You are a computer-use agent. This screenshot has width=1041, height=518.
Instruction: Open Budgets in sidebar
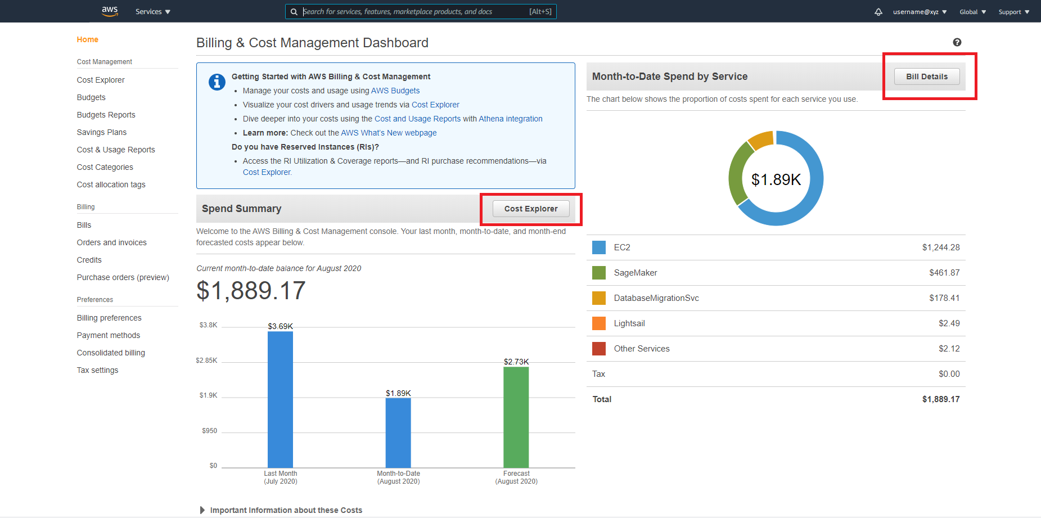91,97
